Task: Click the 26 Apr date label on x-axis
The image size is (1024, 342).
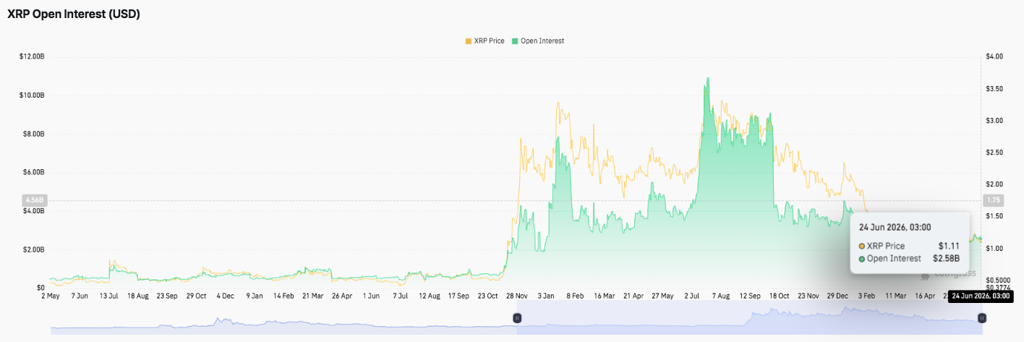Action: [x=341, y=296]
